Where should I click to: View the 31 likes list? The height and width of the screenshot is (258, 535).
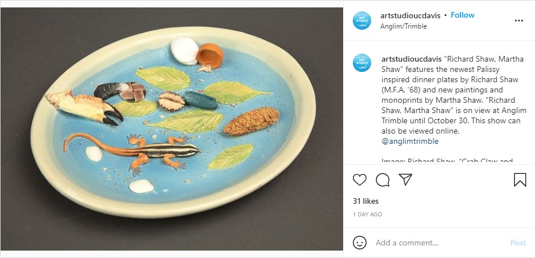365,201
